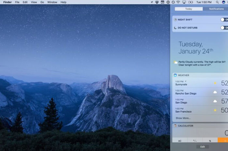Click the sun icon for Sunnyvale
The image size is (228, 151).
[215, 83]
